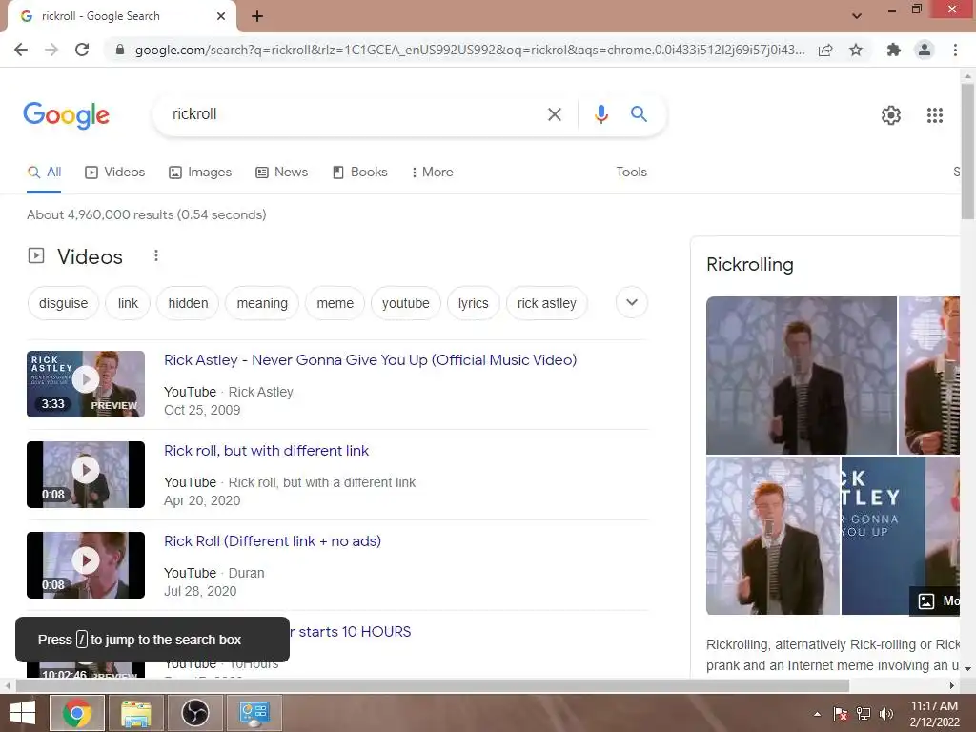This screenshot has width=976, height=732.
Task: Open Google search settings gear
Action: [x=891, y=115]
